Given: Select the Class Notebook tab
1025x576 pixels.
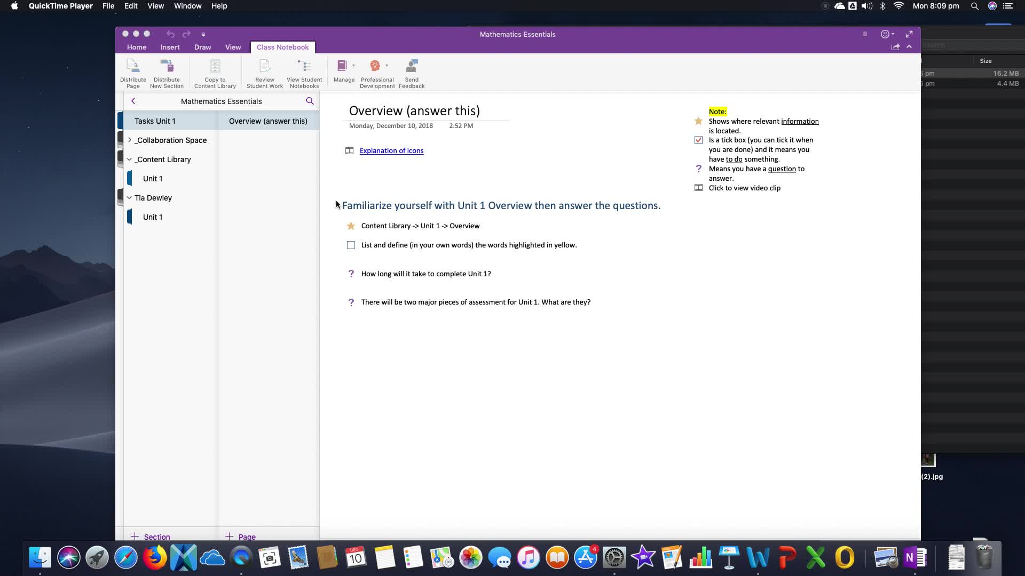Looking at the screenshot, I should point(283,47).
